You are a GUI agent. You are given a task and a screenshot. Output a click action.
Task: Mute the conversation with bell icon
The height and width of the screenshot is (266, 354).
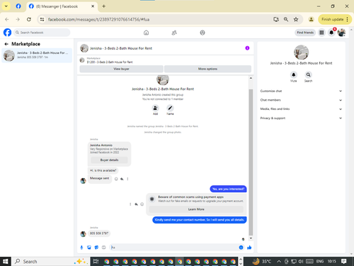point(293,74)
